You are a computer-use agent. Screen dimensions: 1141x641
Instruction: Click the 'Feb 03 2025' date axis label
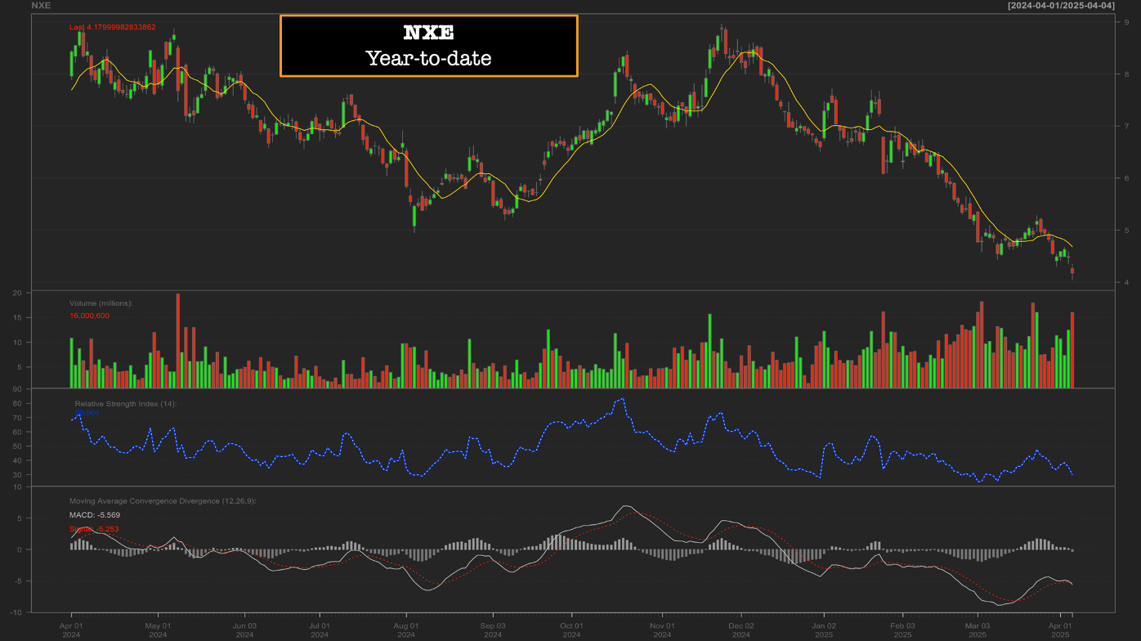point(903,630)
